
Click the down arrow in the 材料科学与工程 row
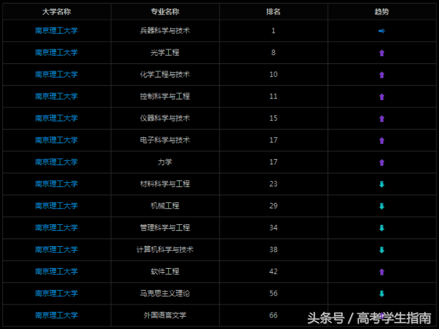point(381,184)
